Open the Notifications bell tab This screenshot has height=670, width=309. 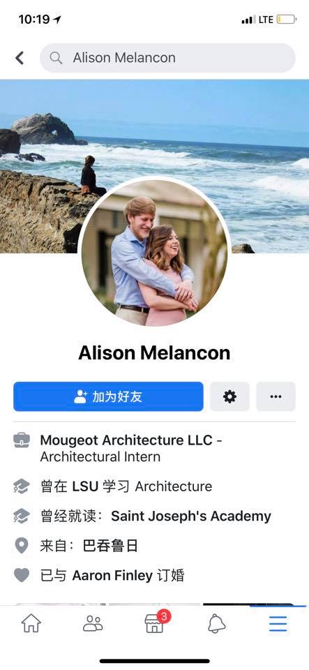point(216,623)
